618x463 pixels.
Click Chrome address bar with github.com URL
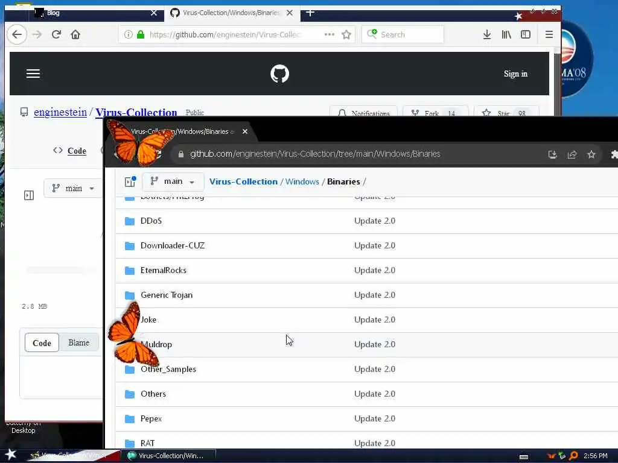[x=315, y=154]
